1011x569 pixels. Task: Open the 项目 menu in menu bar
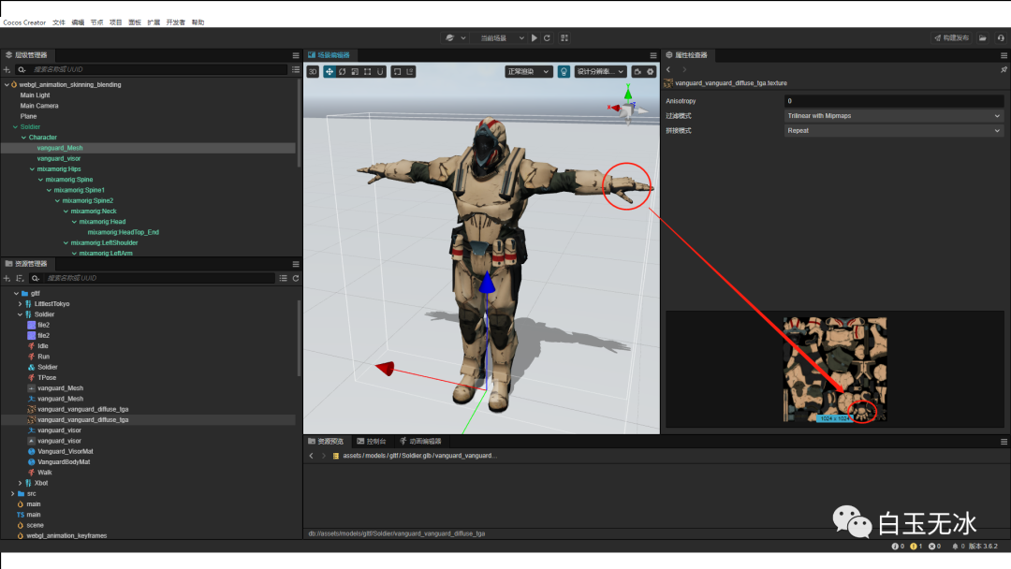pos(116,22)
